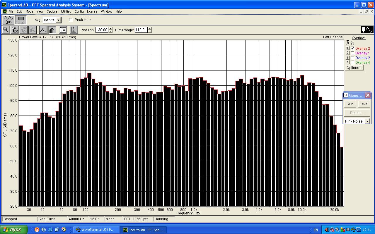
Task: Click the Plot Range input field
Action: (x=141, y=30)
